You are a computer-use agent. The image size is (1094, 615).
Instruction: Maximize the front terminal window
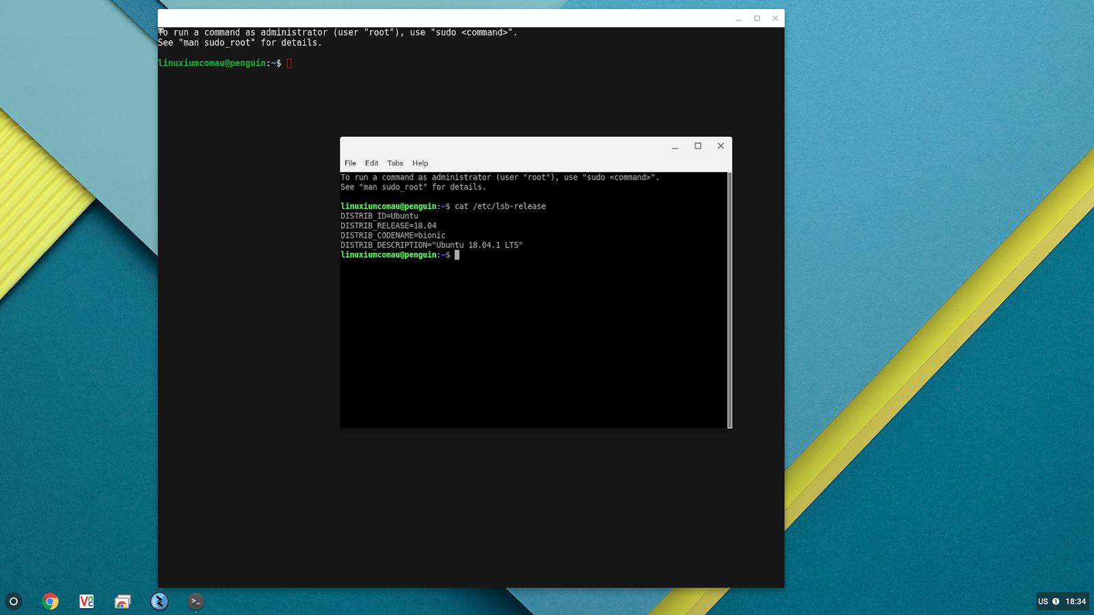[697, 146]
